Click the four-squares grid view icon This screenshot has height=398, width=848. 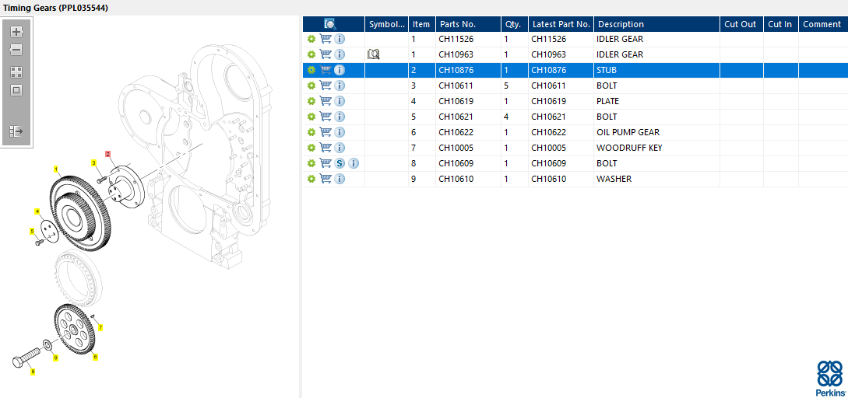tap(16, 72)
